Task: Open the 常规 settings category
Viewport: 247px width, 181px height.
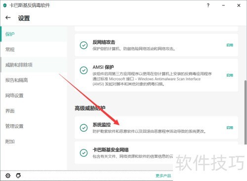Action: 34,49
